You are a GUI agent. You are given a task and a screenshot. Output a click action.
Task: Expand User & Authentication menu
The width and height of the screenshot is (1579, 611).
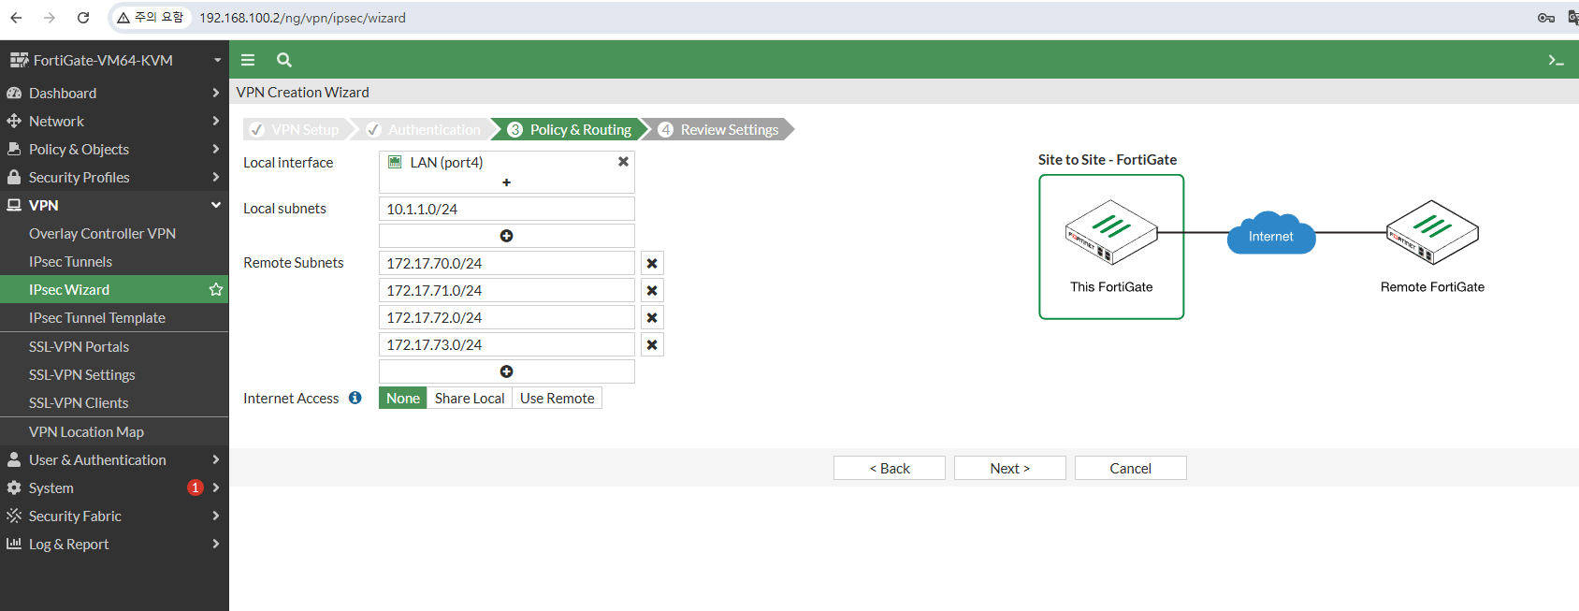(x=114, y=459)
